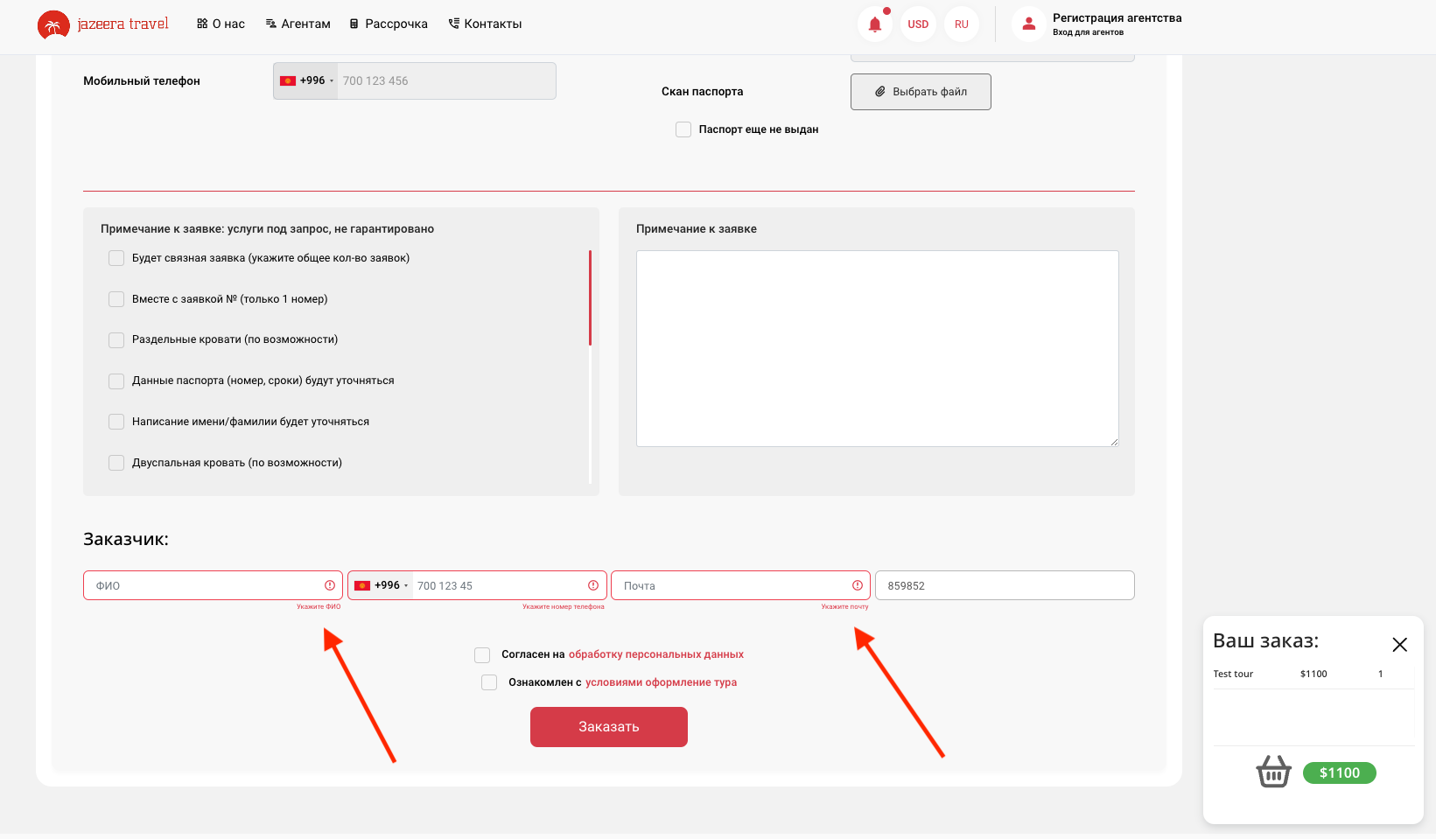
Task: Enable Раздельные кровати option
Action: pos(116,340)
